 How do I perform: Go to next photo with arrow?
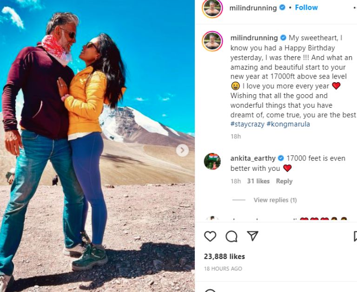[x=182, y=150]
